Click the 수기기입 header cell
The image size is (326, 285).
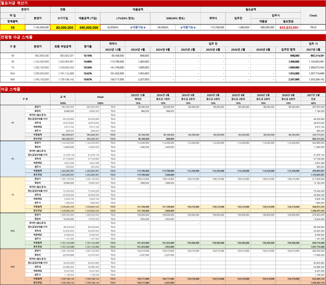pyautogui.click(x=63, y=18)
